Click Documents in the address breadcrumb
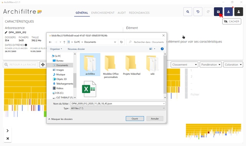 click(90, 42)
